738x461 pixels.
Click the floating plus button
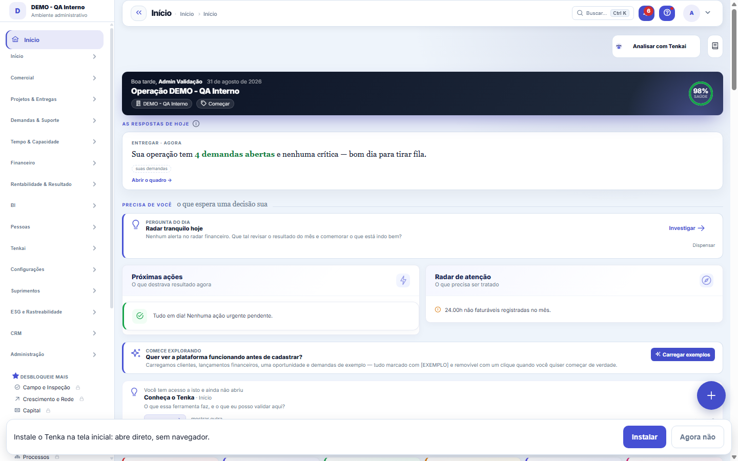pyautogui.click(x=711, y=395)
